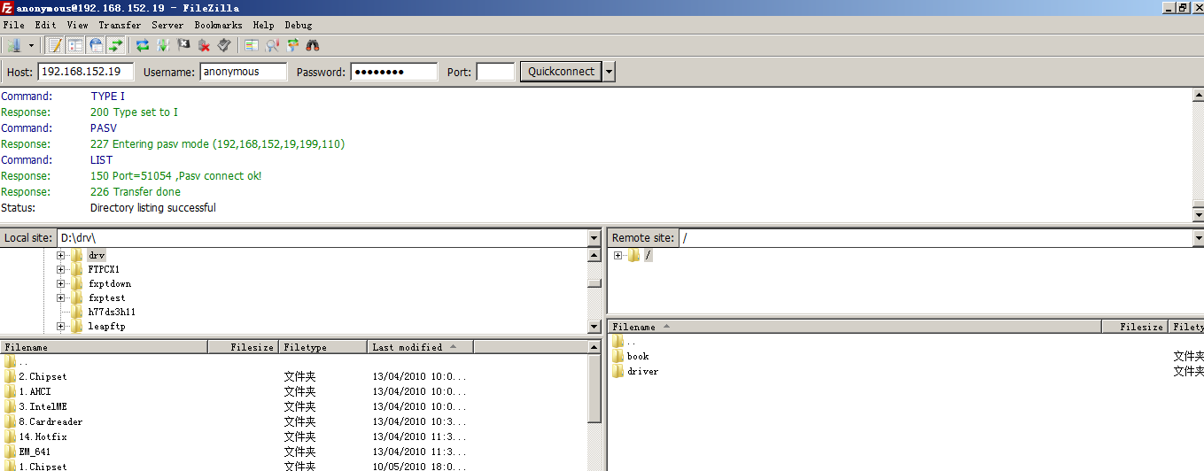Sort local files by Filetype column
Viewport: 1204px width, 471px height.
323,347
